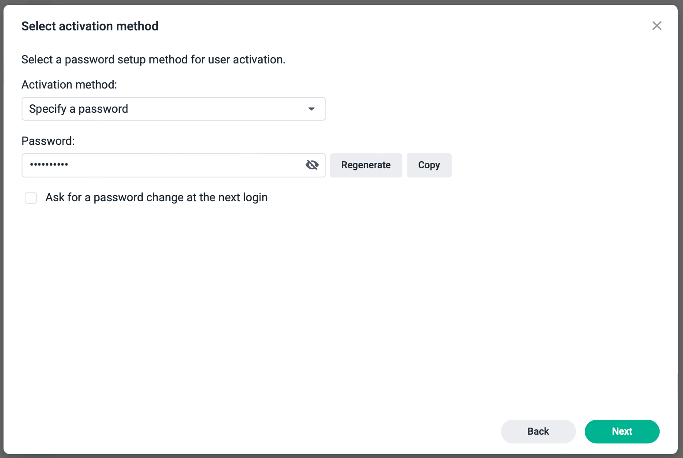Click the dropdown arrow of Activation method
Screen dimensions: 683x458
tap(312, 109)
